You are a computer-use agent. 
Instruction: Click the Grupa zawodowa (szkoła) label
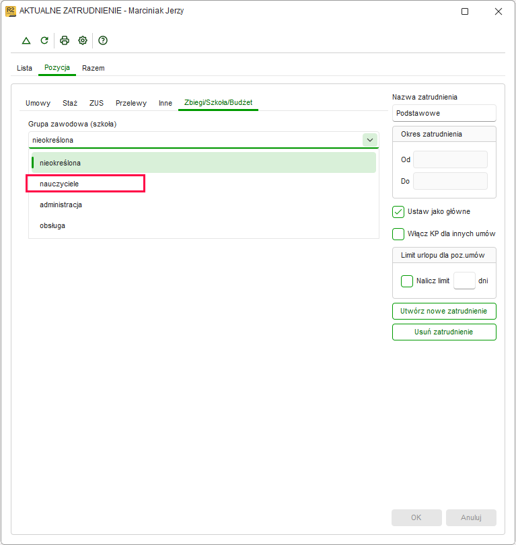(72, 124)
